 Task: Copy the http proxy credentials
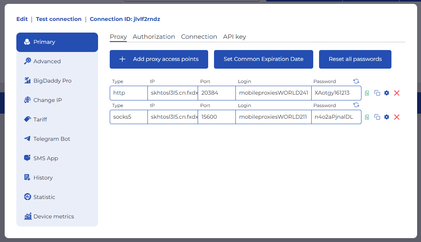[x=377, y=93]
